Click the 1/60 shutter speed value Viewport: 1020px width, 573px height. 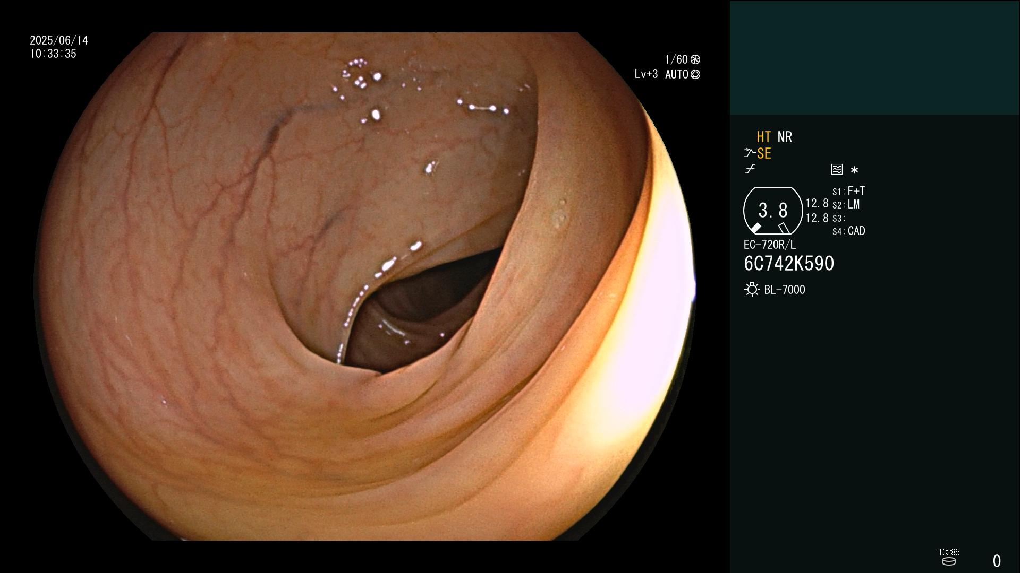coord(676,59)
